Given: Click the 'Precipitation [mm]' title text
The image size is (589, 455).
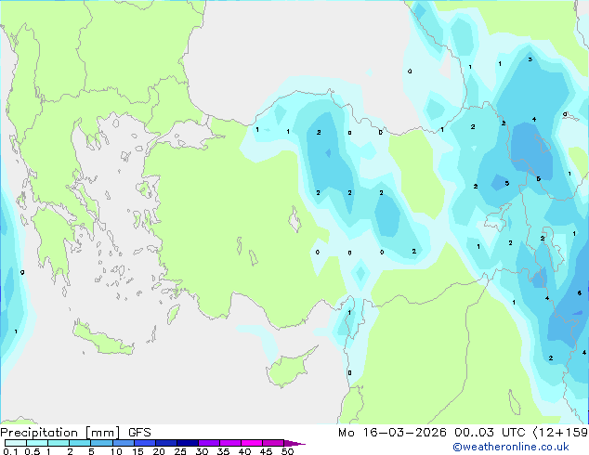Looking at the screenshot, I should 59,433.
